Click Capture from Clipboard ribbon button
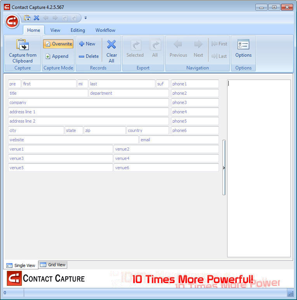The height and width of the screenshot is (300, 297). pos(23,51)
